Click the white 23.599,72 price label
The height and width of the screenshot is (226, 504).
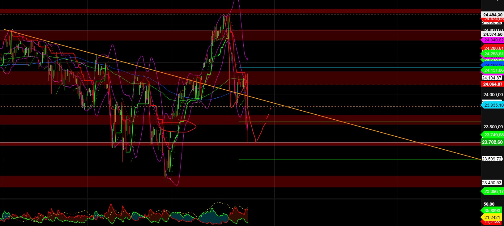click(492, 159)
